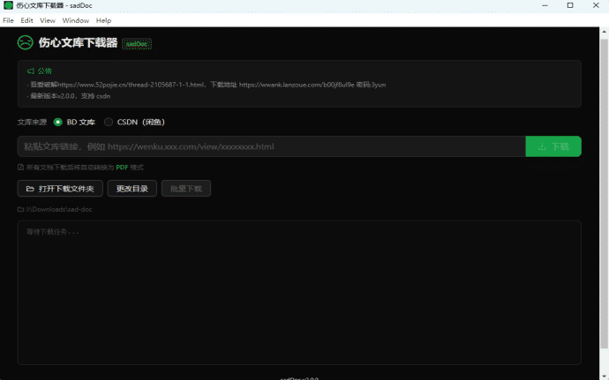Maximize the sadDoc window
The width and height of the screenshot is (609, 380).
[x=570, y=5]
